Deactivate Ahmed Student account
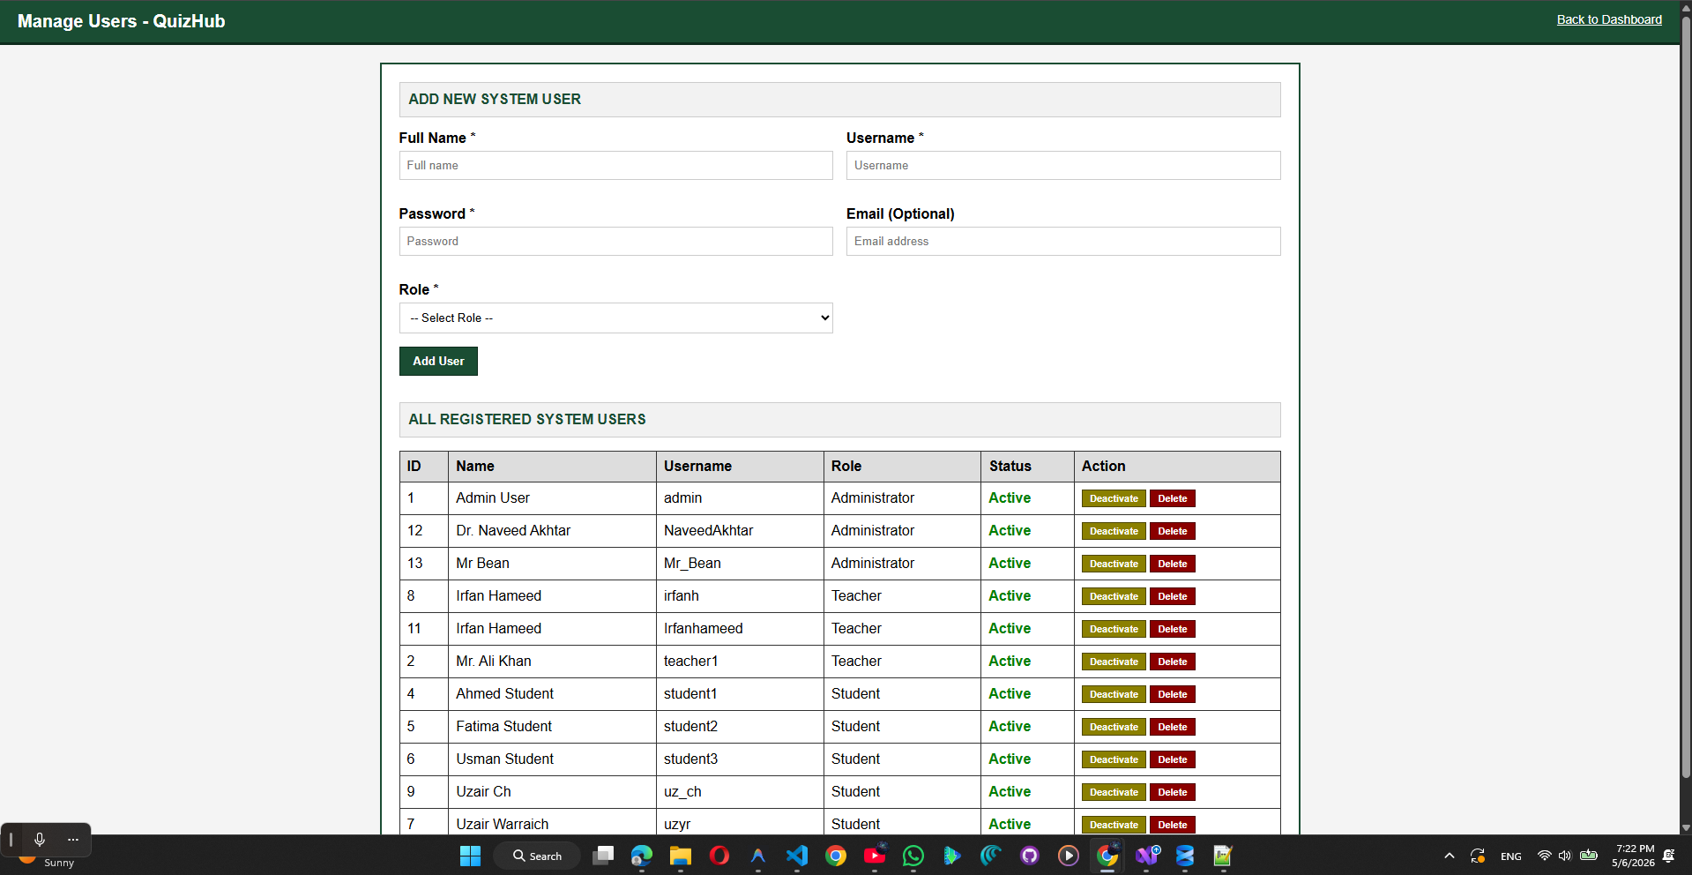 pyautogui.click(x=1114, y=694)
